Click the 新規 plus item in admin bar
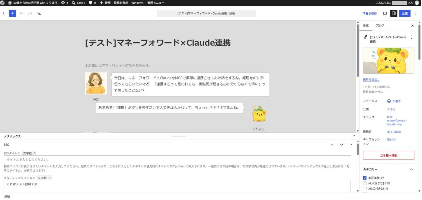The width and height of the screenshot is (422, 200). [x=105, y=3]
